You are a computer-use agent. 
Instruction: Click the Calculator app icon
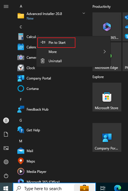click(21, 37)
